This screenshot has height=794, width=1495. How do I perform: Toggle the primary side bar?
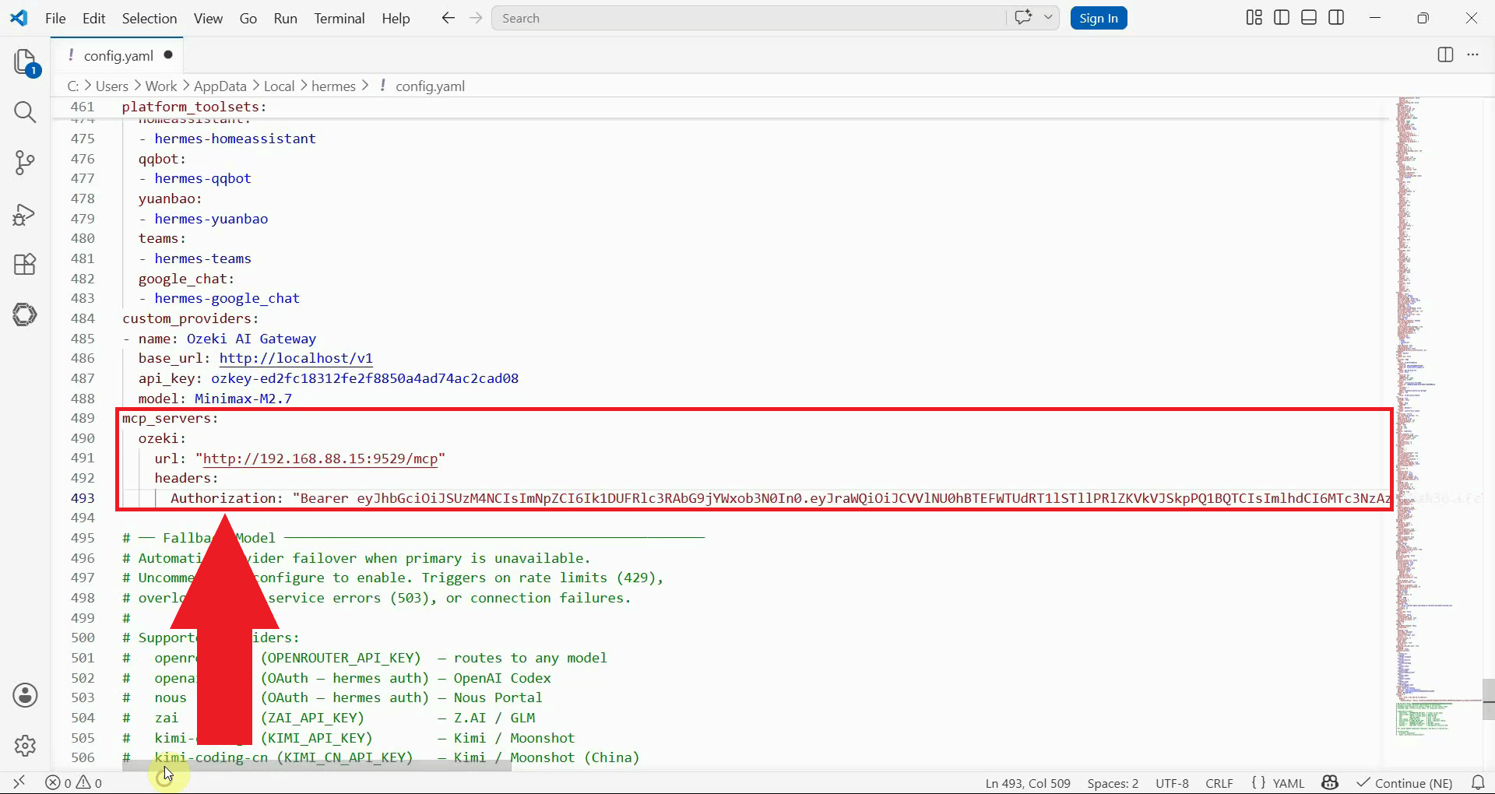[x=1282, y=18]
